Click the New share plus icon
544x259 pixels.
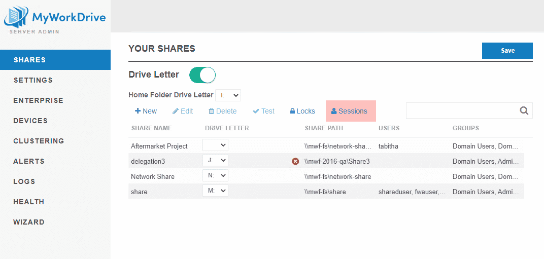coord(138,111)
